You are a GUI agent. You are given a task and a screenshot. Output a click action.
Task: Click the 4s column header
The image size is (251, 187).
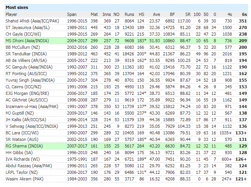pos(230,14)
